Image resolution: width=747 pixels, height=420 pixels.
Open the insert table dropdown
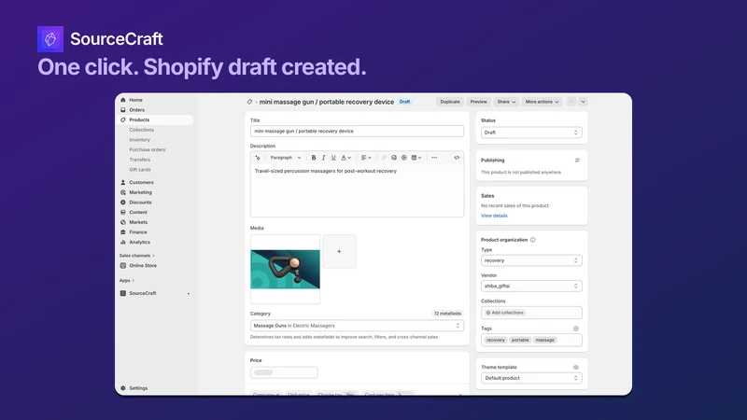coord(416,158)
